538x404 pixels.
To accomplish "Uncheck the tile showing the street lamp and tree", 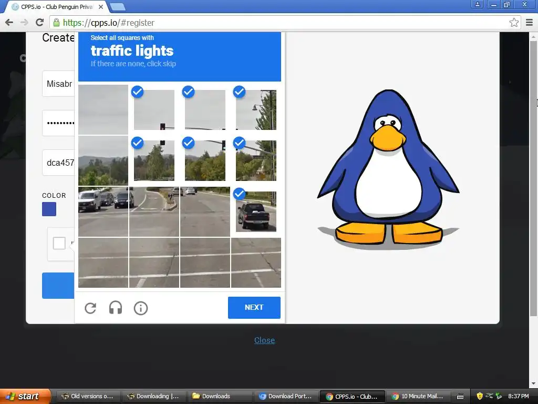I will coord(256,109).
